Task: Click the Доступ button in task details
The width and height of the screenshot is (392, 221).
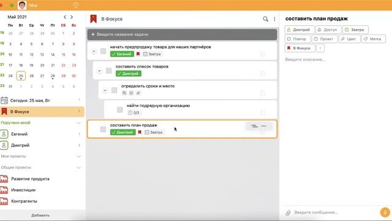Action: pyautogui.click(x=328, y=29)
